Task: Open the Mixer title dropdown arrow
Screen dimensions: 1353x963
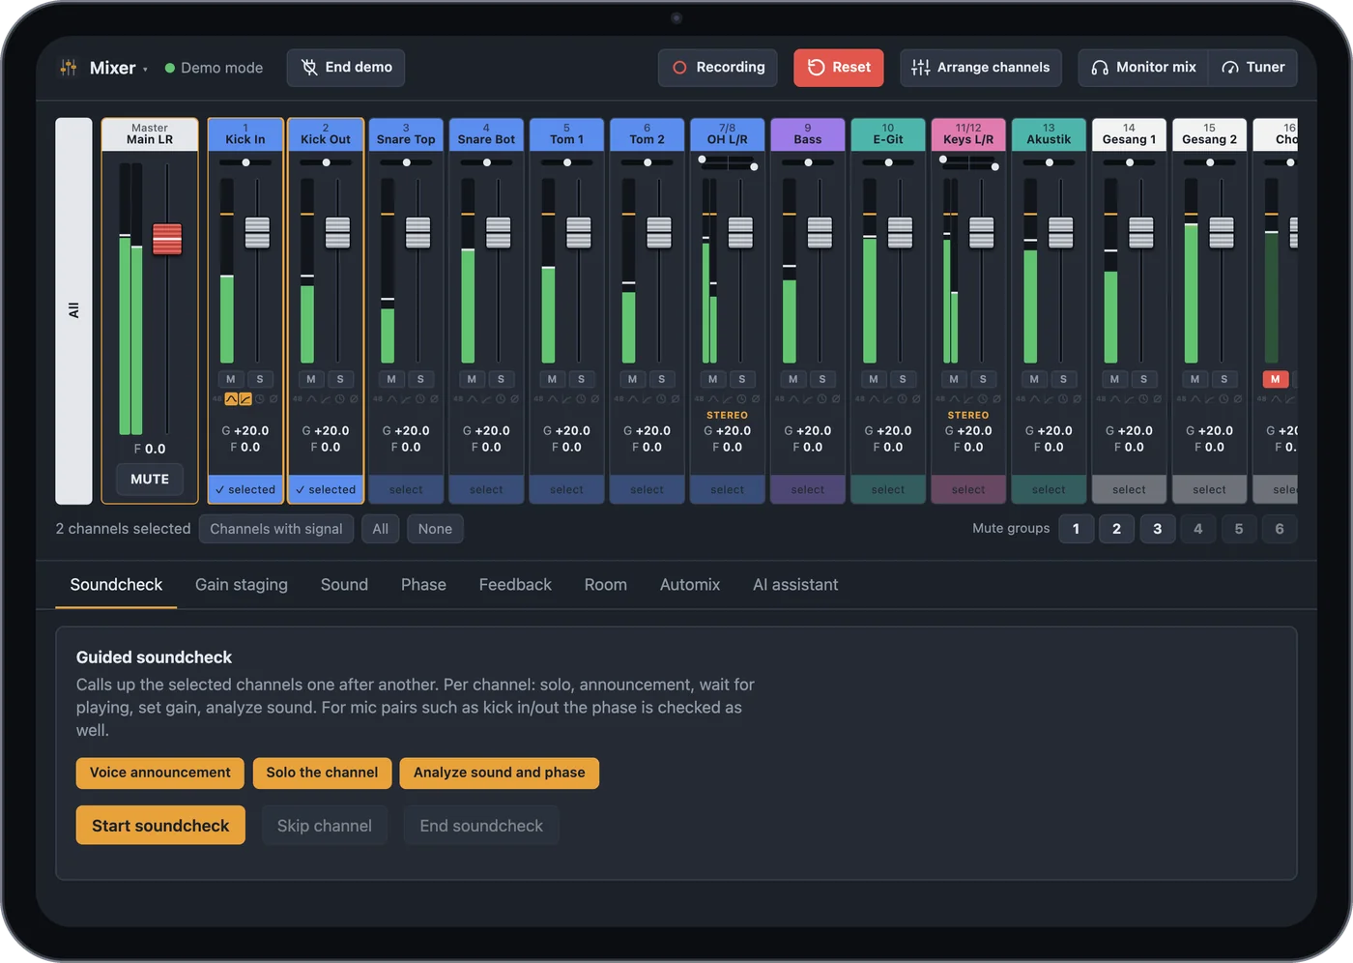Action: 145,70
